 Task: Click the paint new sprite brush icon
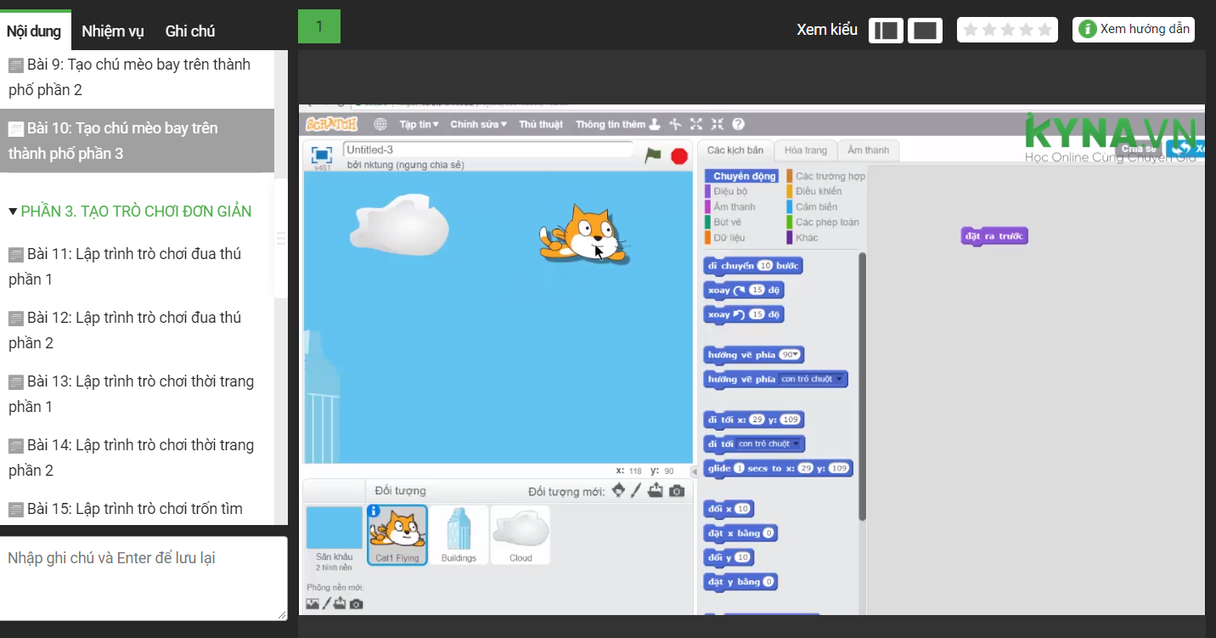pyautogui.click(x=636, y=490)
